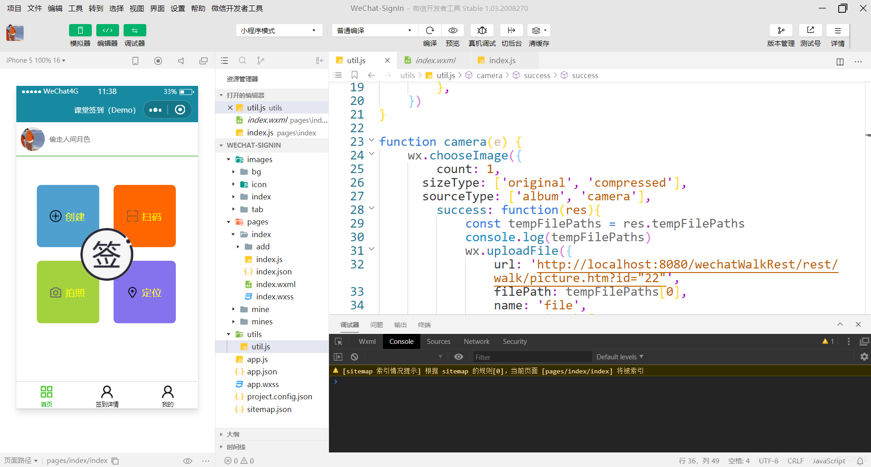The image size is (871, 467).
Task: Open app.json in file tree
Action: (262, 372)
